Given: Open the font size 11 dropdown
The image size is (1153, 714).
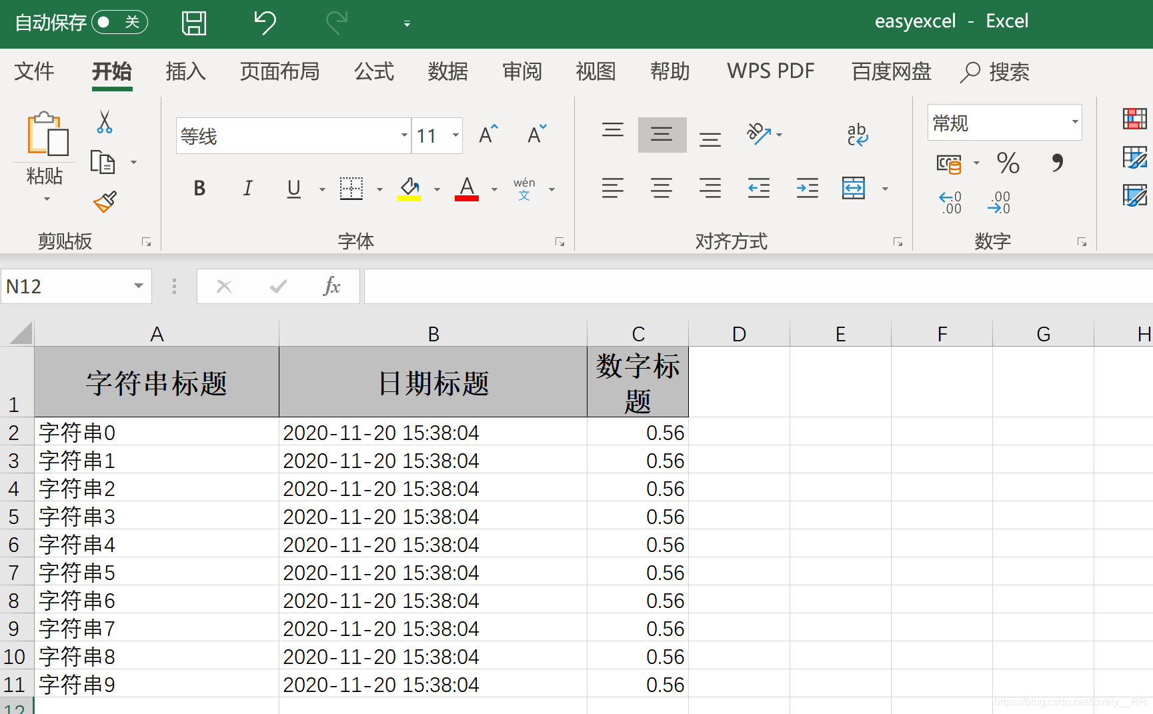Looking at the screenshot, I should click(x=456, y=135).
